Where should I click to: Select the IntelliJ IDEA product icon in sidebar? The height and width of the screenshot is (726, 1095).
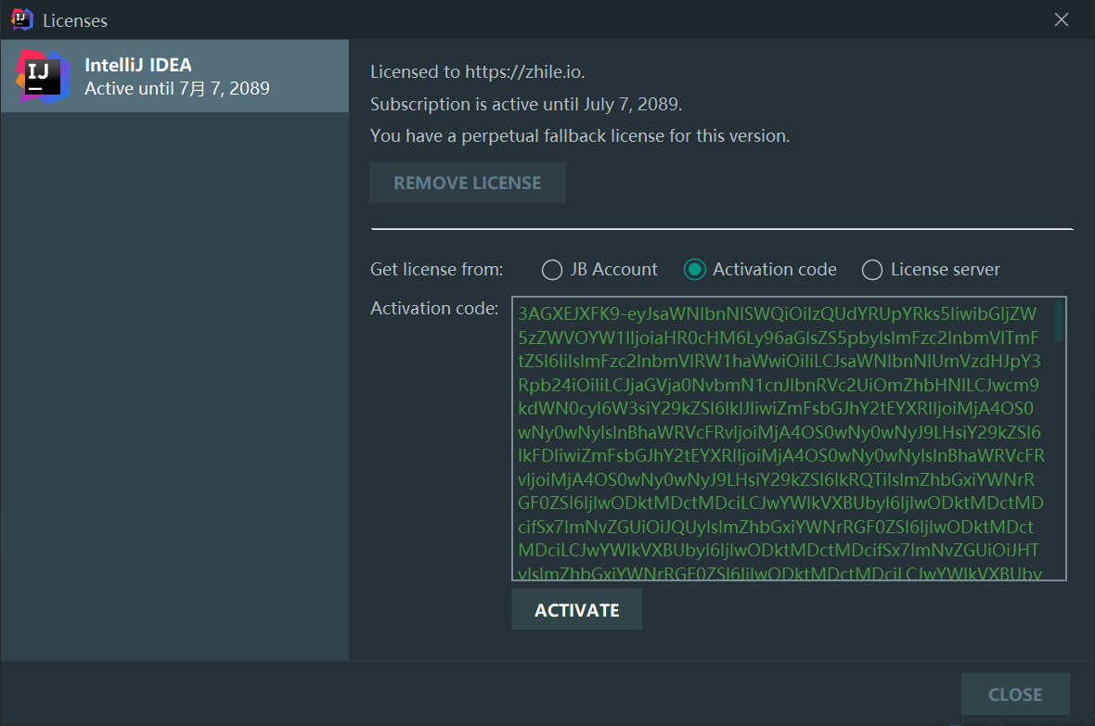click(x=43, y=77)
